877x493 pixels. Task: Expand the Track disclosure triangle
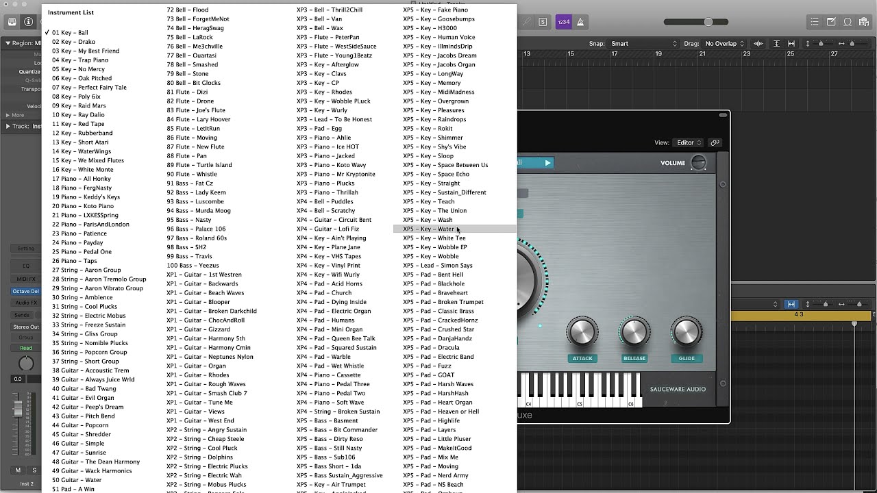tap(8, 126)
